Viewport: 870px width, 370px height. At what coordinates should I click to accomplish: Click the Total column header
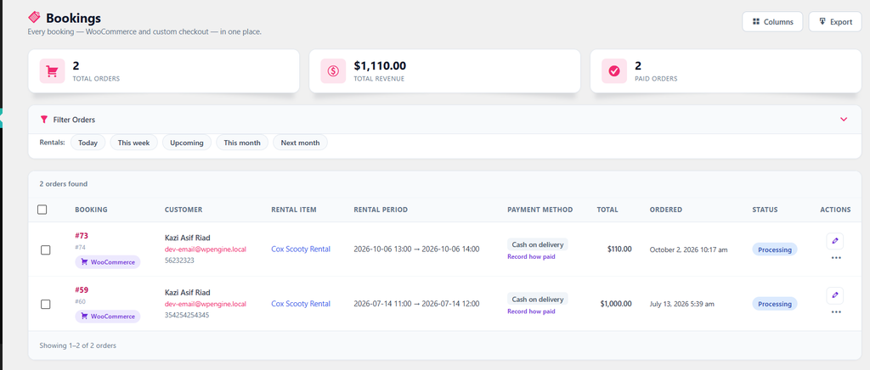pos(607,210)
